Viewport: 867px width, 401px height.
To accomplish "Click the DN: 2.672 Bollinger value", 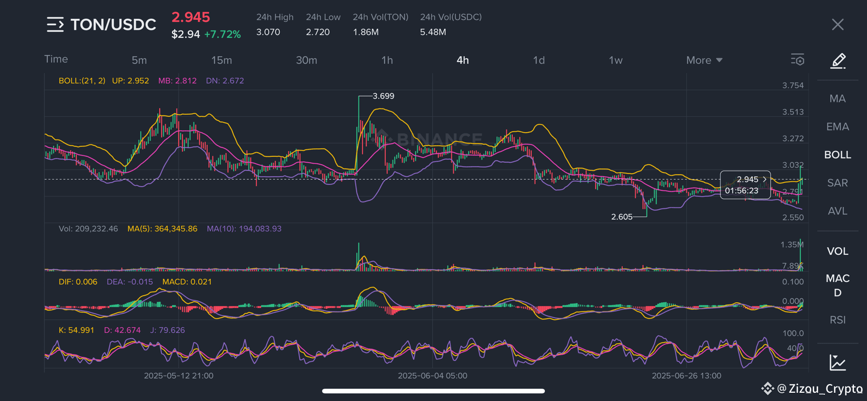I will pos(225,81).
